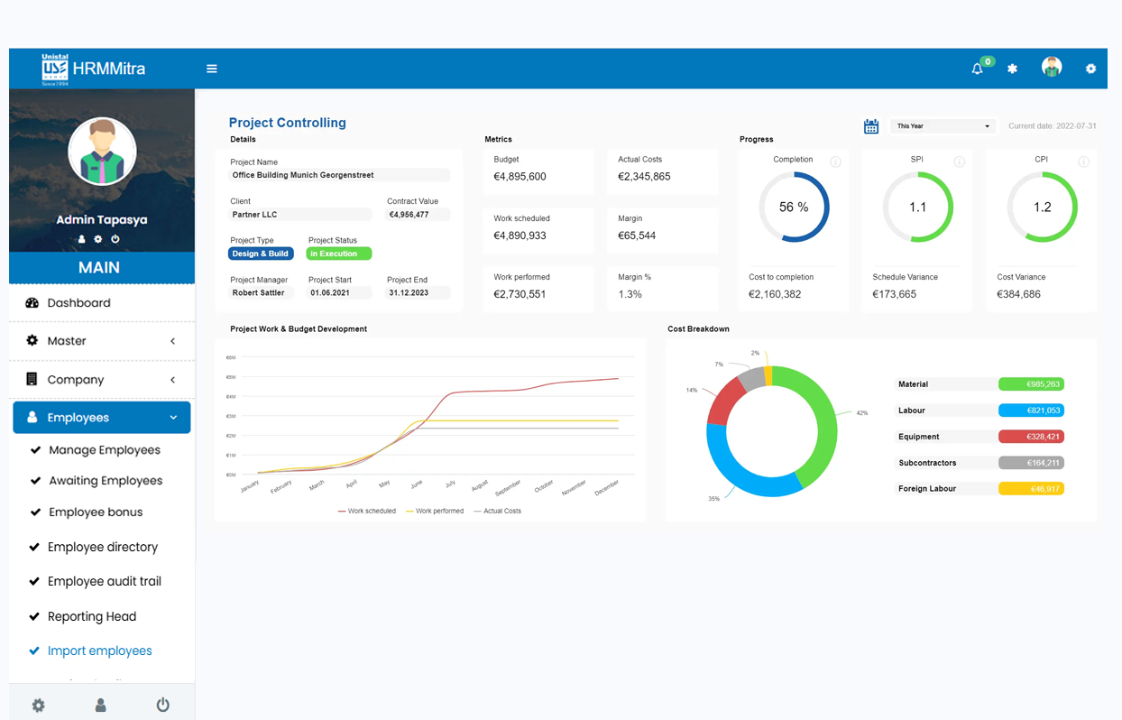Toggle Work scheduled legend in chart
1122x720 pixels.
[366, 511]
